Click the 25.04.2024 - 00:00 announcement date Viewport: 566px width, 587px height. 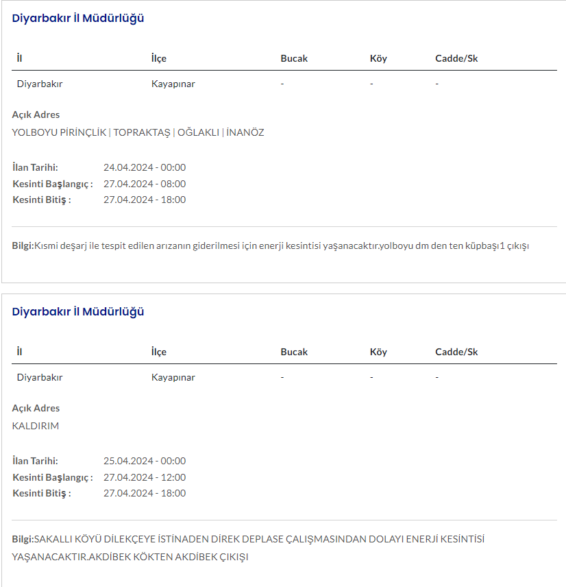coord(145,461)
